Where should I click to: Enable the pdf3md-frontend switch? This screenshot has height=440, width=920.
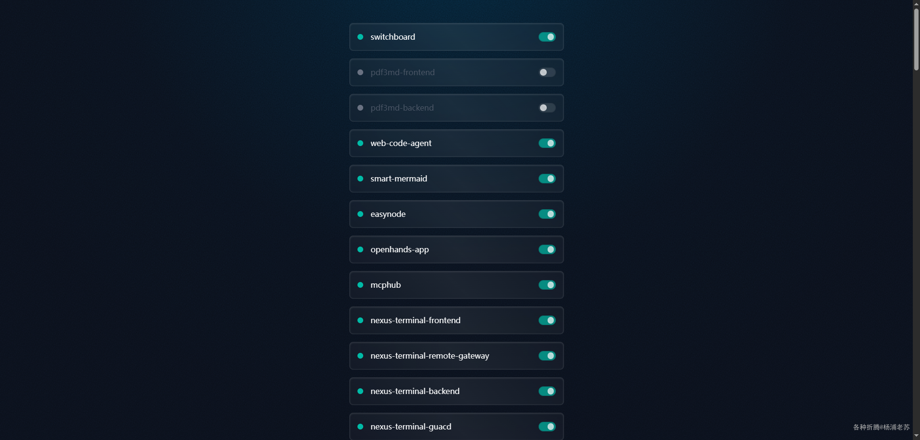[x=547, y=72]
